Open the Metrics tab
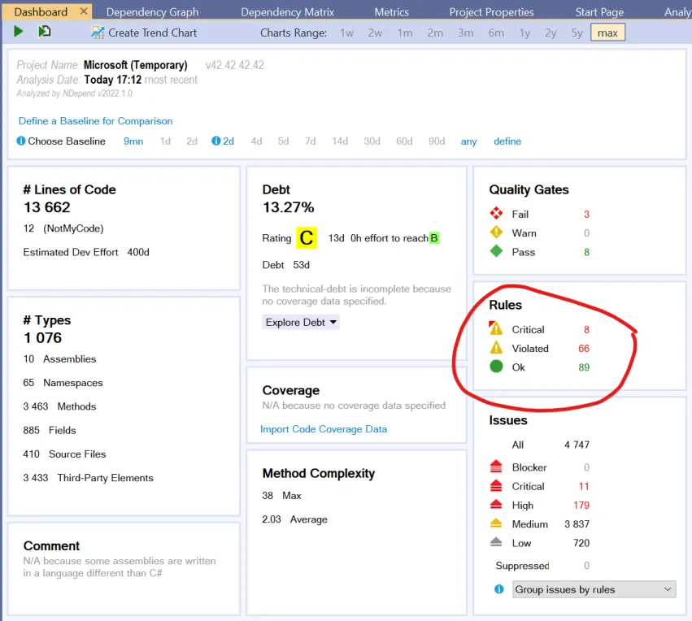The width and height of the screenshot is (692, 621). tap(391, 11)
